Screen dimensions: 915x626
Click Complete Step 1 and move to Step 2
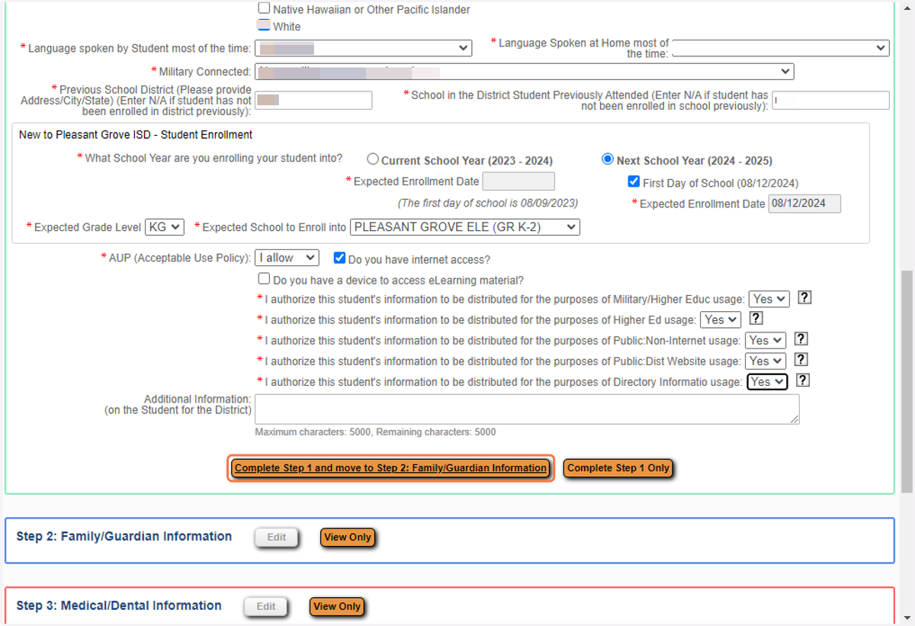[390, 468]
